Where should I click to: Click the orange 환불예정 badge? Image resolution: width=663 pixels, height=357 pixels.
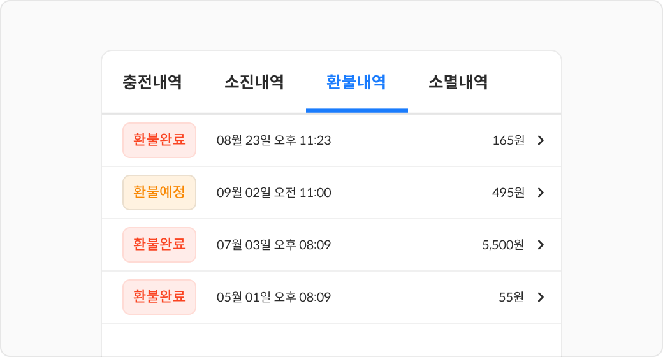point(159,193)
